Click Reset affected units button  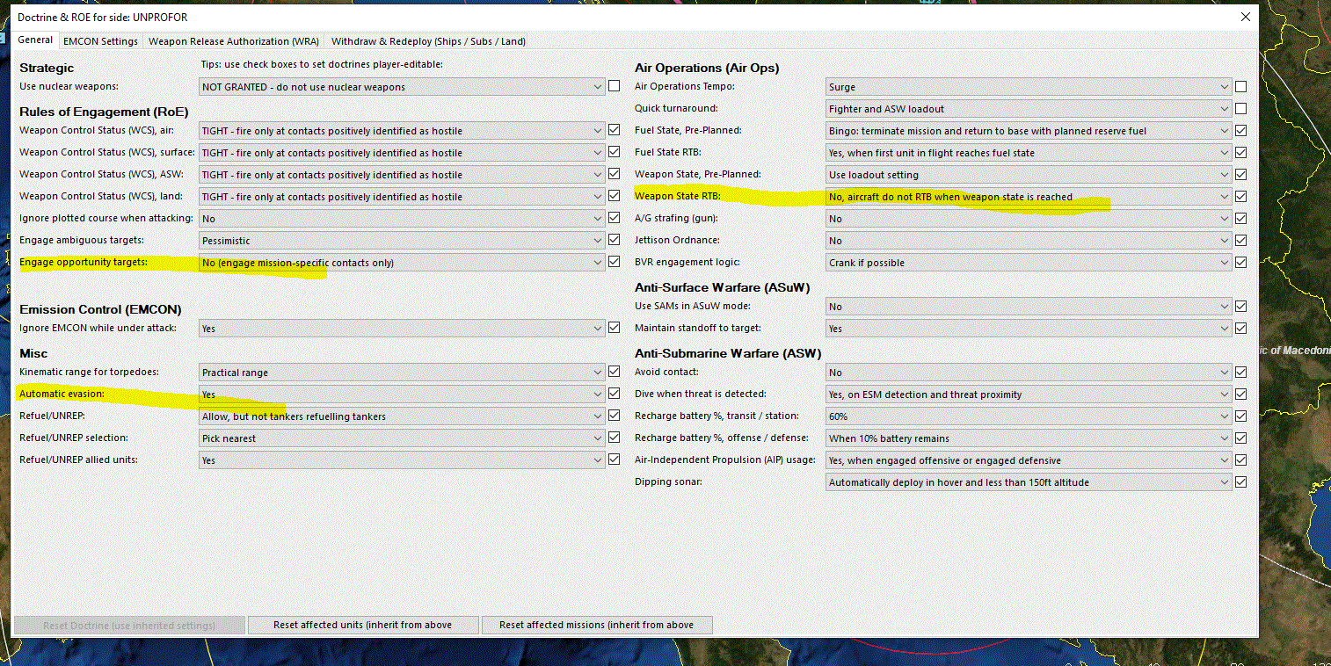click(363, 625)
